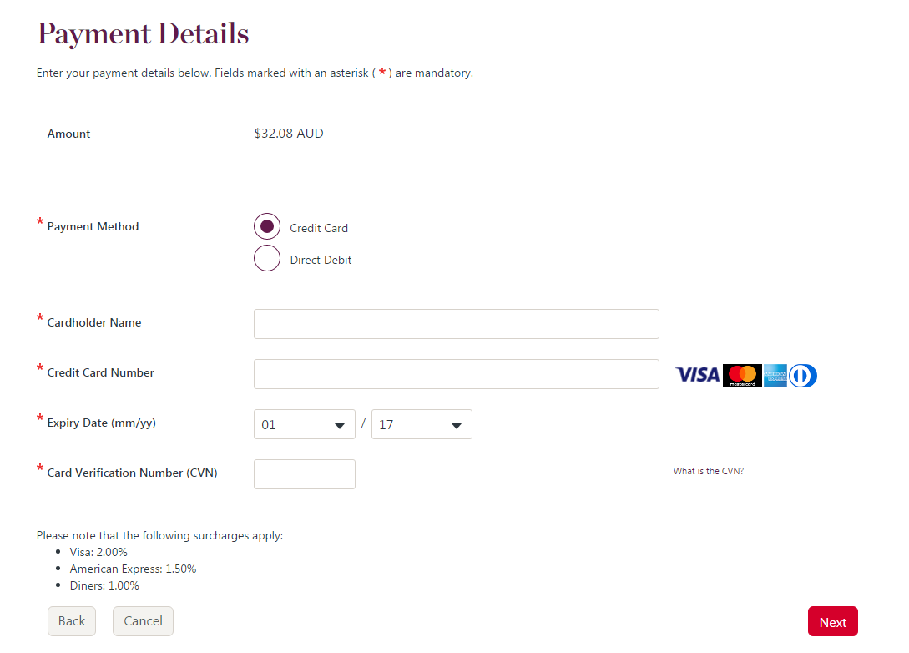Open the expiry month dropdown showing 01
Screen dimensions: 909x653
[305, 424]
